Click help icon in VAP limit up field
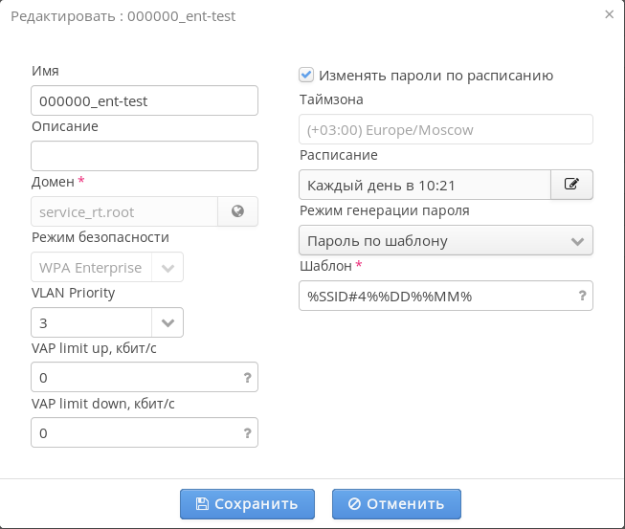The height and width of the screenshot is (529, 625). (x=248, y=378)
